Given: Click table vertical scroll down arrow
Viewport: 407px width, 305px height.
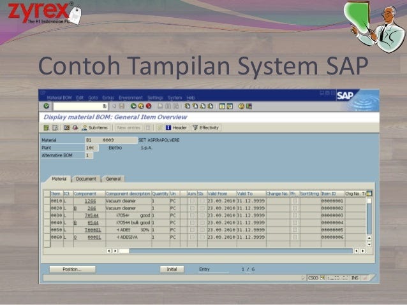Looking at the screenshot, I should pyautogui.click(x=369, y=244).
